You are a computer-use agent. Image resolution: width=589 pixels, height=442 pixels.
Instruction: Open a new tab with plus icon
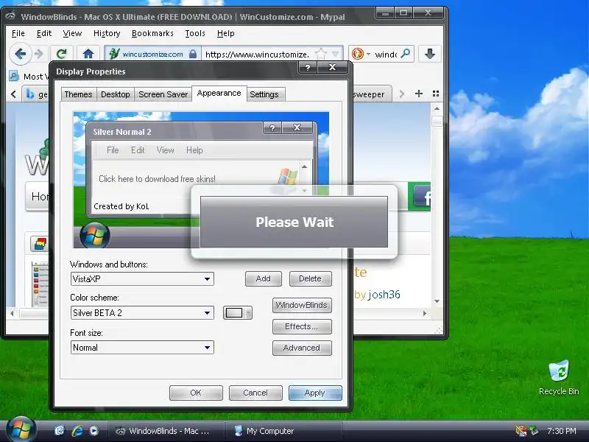[x=419, y=94]
